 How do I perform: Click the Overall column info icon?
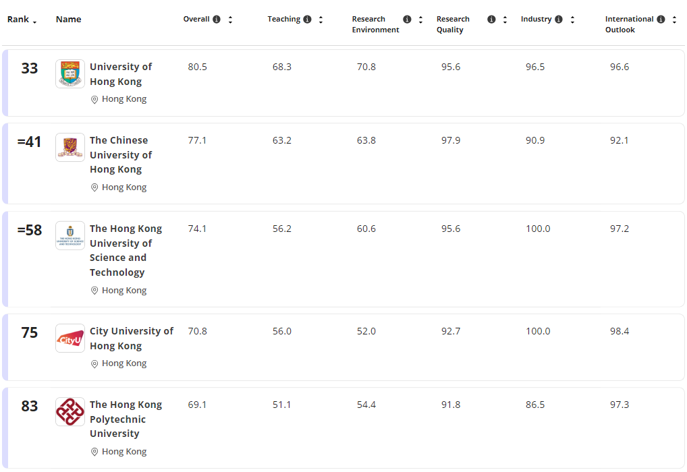(217, 20)
